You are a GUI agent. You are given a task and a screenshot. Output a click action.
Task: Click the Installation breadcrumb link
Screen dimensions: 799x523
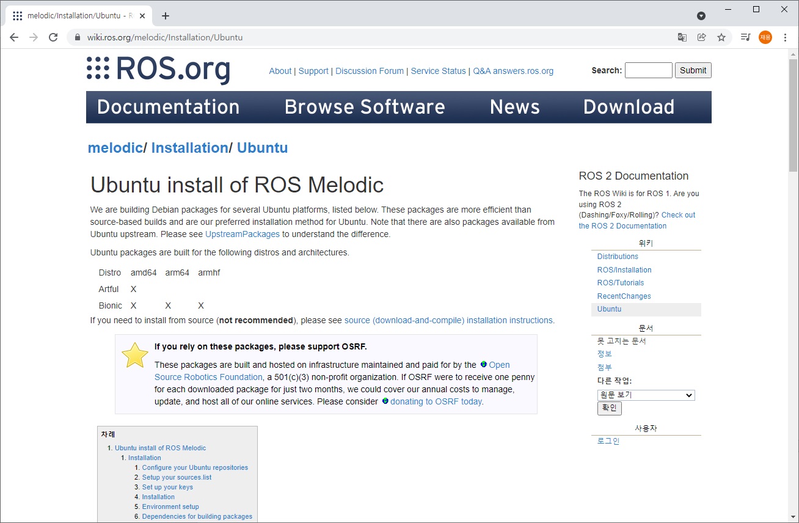(189, 148)
